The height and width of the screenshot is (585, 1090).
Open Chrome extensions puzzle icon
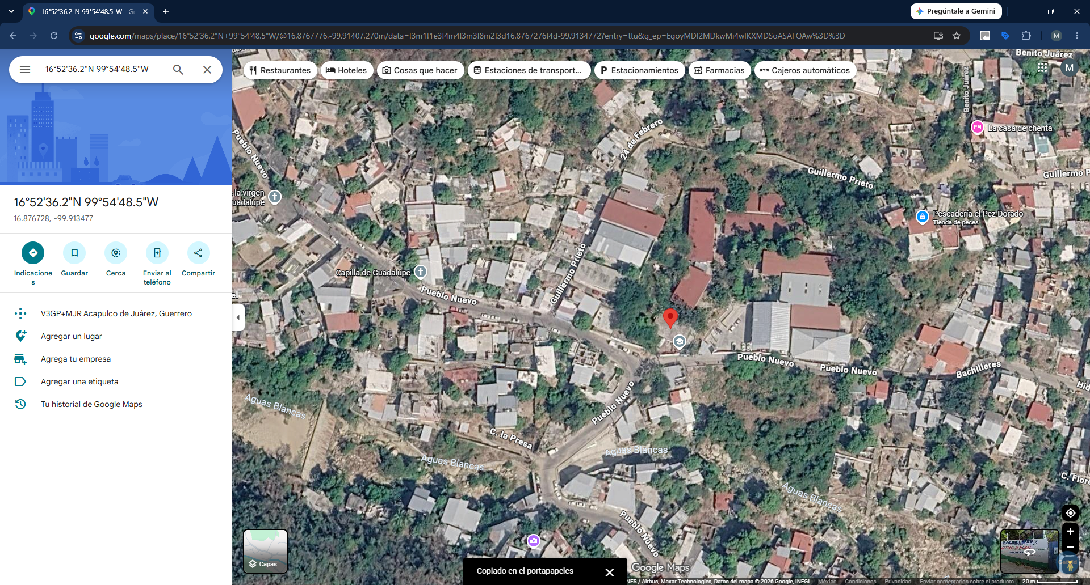[x=1026, y=36]
